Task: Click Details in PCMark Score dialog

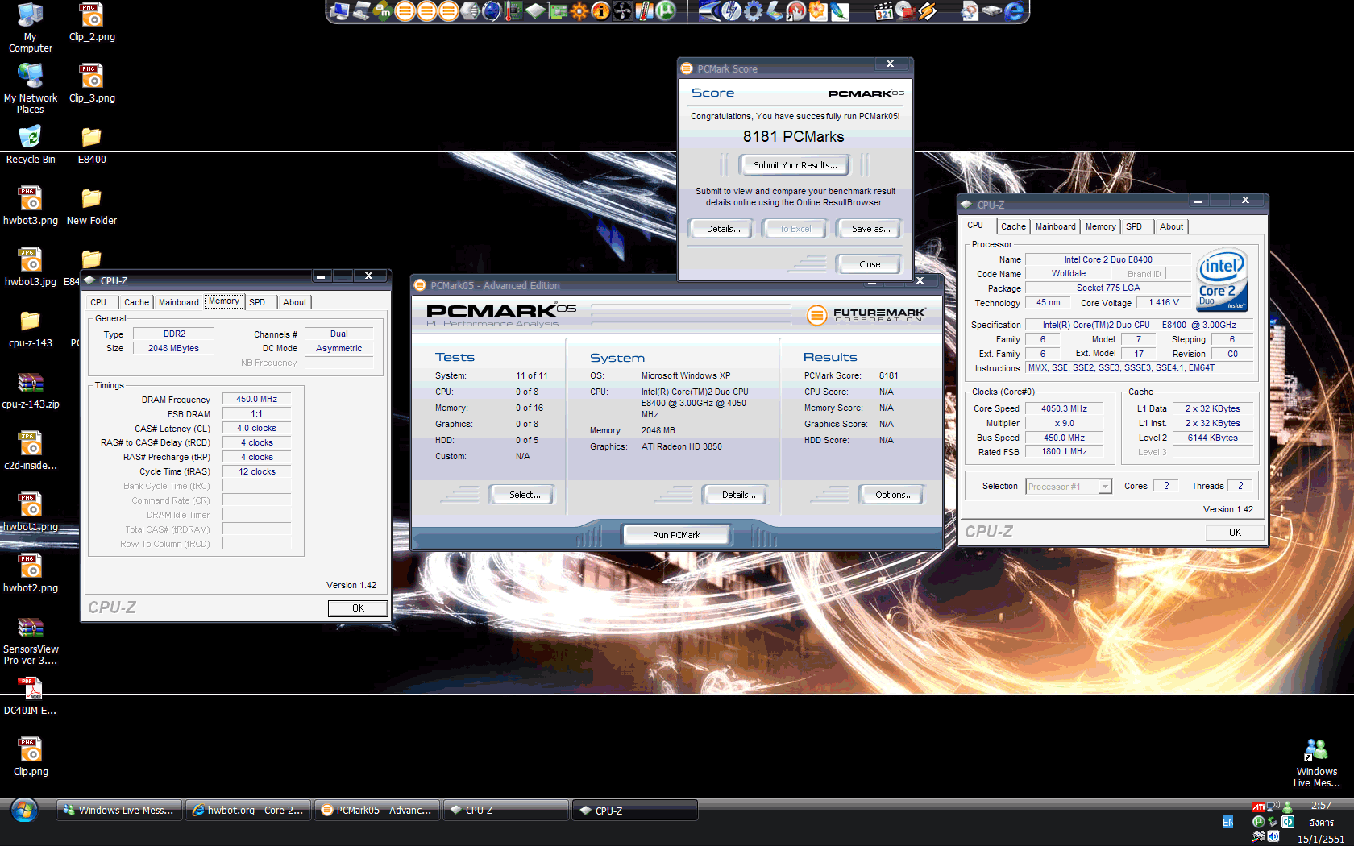Action: [x=723, y=229]
